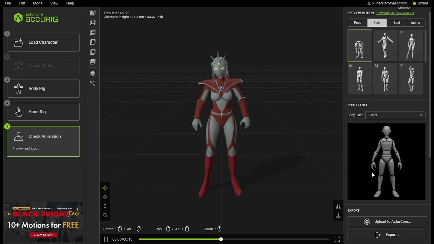Image resolution: width=434 pixels, height=244 pixels.
Task: Click the Export button
Action: (x=387, y=235)
